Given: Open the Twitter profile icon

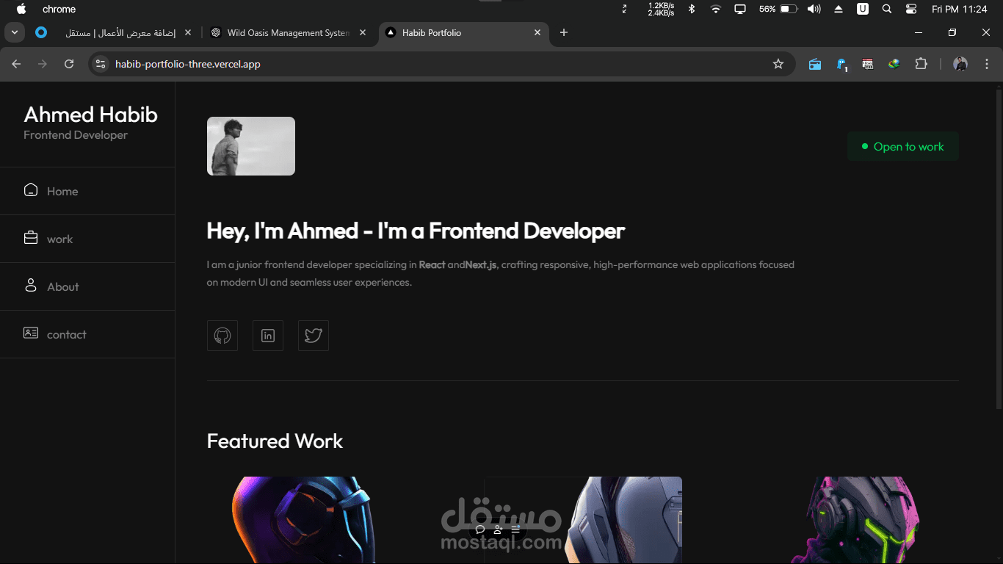Looking at the screenshot, I should [313, 336].
